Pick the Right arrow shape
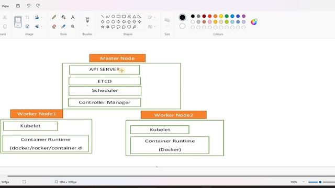The height and width of the screenshot is (188, 335). 118,22
